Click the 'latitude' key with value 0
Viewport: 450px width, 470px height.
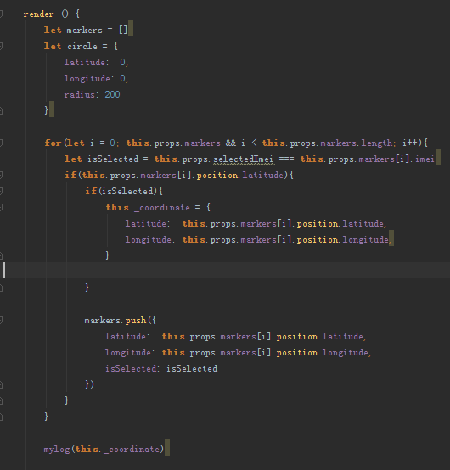pyautogui.click(x=84, y=62)
